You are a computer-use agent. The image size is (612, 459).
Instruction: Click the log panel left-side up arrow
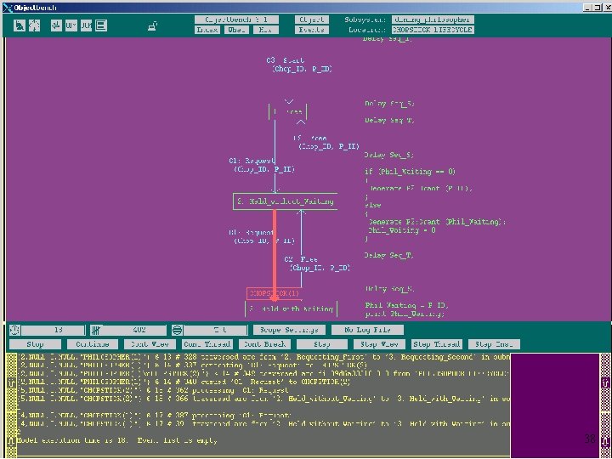(x=13, y=382)
